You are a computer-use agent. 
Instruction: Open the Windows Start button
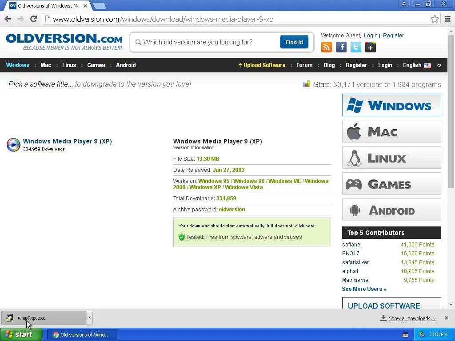point(21,334)
